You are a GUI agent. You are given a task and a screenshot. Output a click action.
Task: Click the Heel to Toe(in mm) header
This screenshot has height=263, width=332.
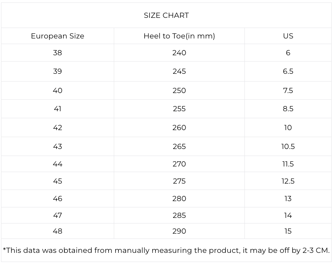pyautogui.click(x=179, y=36)
